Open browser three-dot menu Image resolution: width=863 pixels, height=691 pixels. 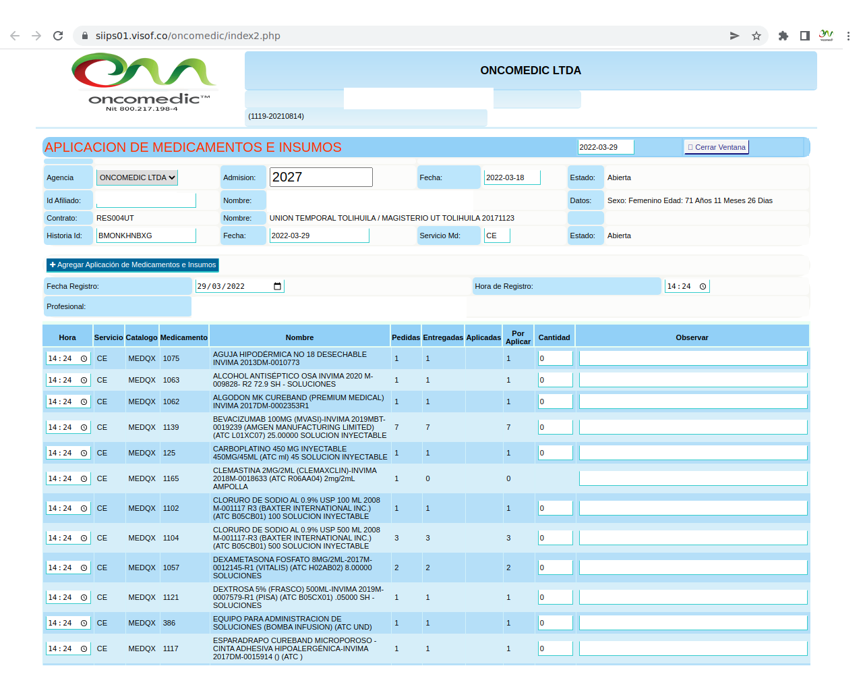pos(847,36)
